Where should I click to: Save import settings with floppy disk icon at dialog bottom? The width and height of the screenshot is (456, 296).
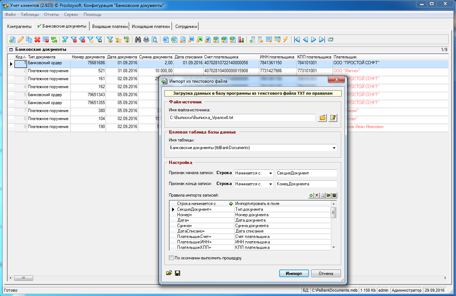pos(178,273)
